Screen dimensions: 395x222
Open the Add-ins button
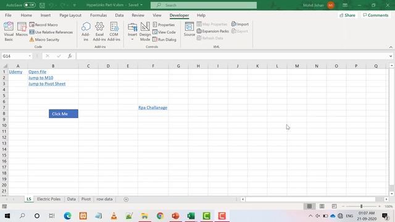(x=86, y=31)
